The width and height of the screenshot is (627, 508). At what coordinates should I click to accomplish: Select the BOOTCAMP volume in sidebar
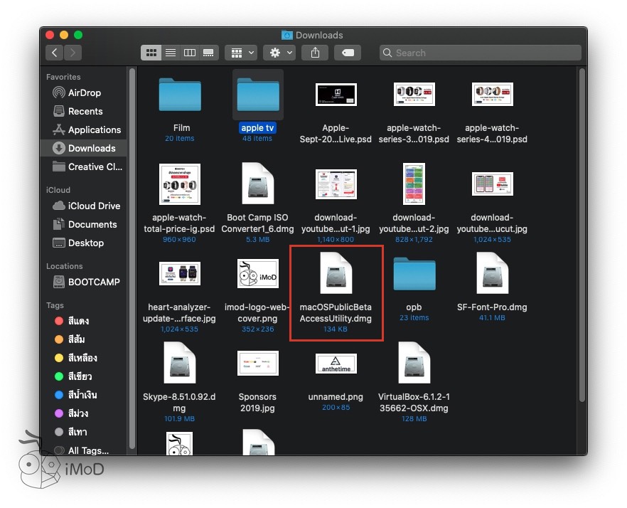tap(94, 282)
